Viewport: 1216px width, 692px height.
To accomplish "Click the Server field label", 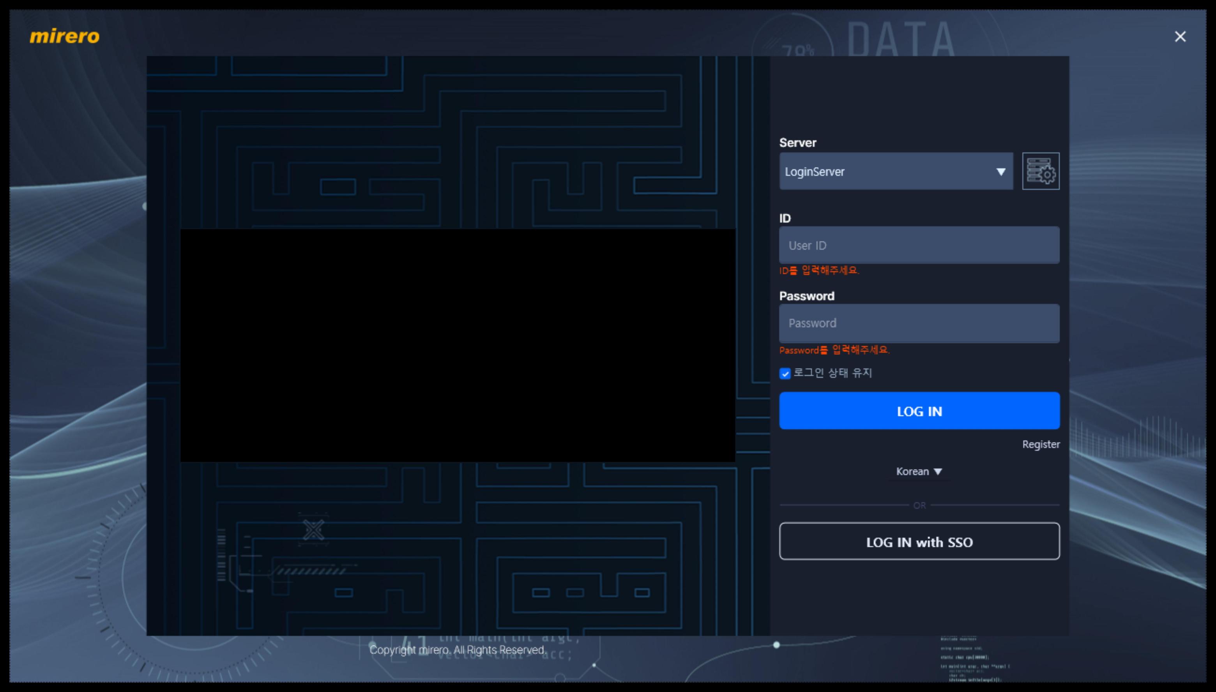I will [797, 143].
